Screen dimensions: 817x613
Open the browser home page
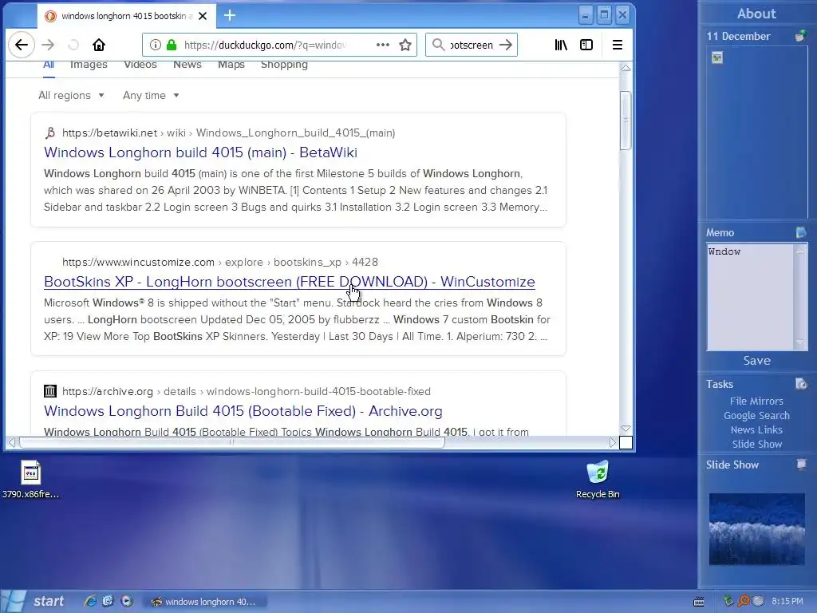point(99,45)
